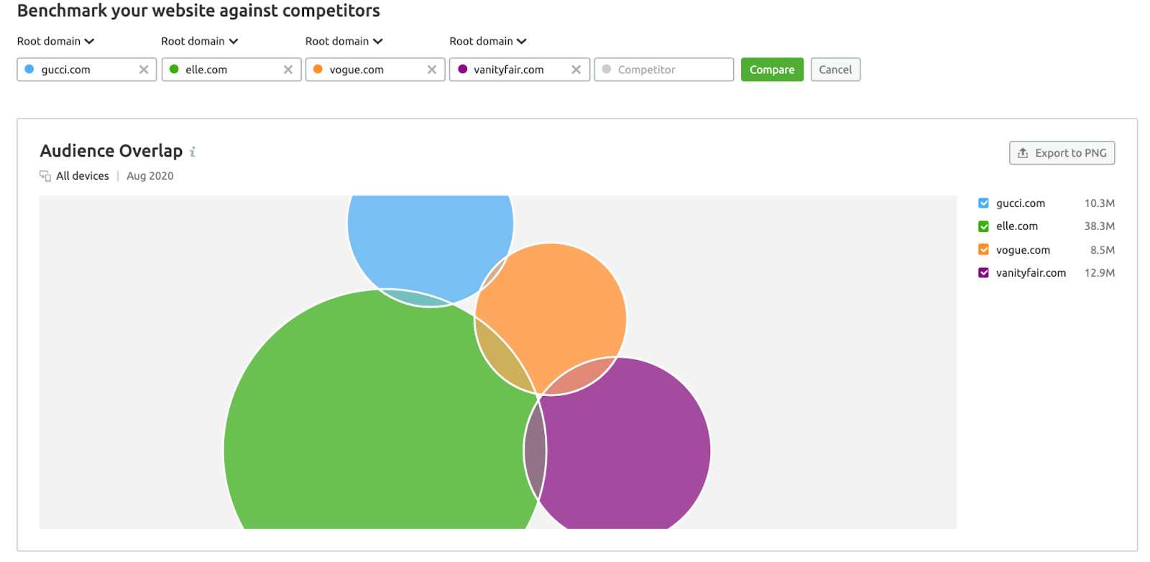The image size is (1150, 562).
Task: Click vogue and vanityfair overlap region
Action: pos(579,376)
